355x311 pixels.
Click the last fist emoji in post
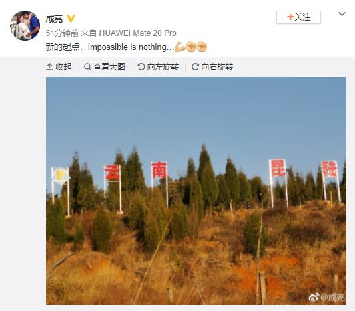pyautogui.click(x=202, y=47)
